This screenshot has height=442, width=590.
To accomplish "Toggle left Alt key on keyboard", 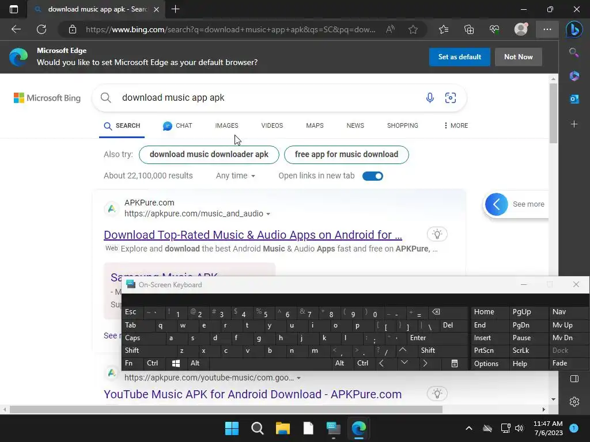I will tap(198, 363).
